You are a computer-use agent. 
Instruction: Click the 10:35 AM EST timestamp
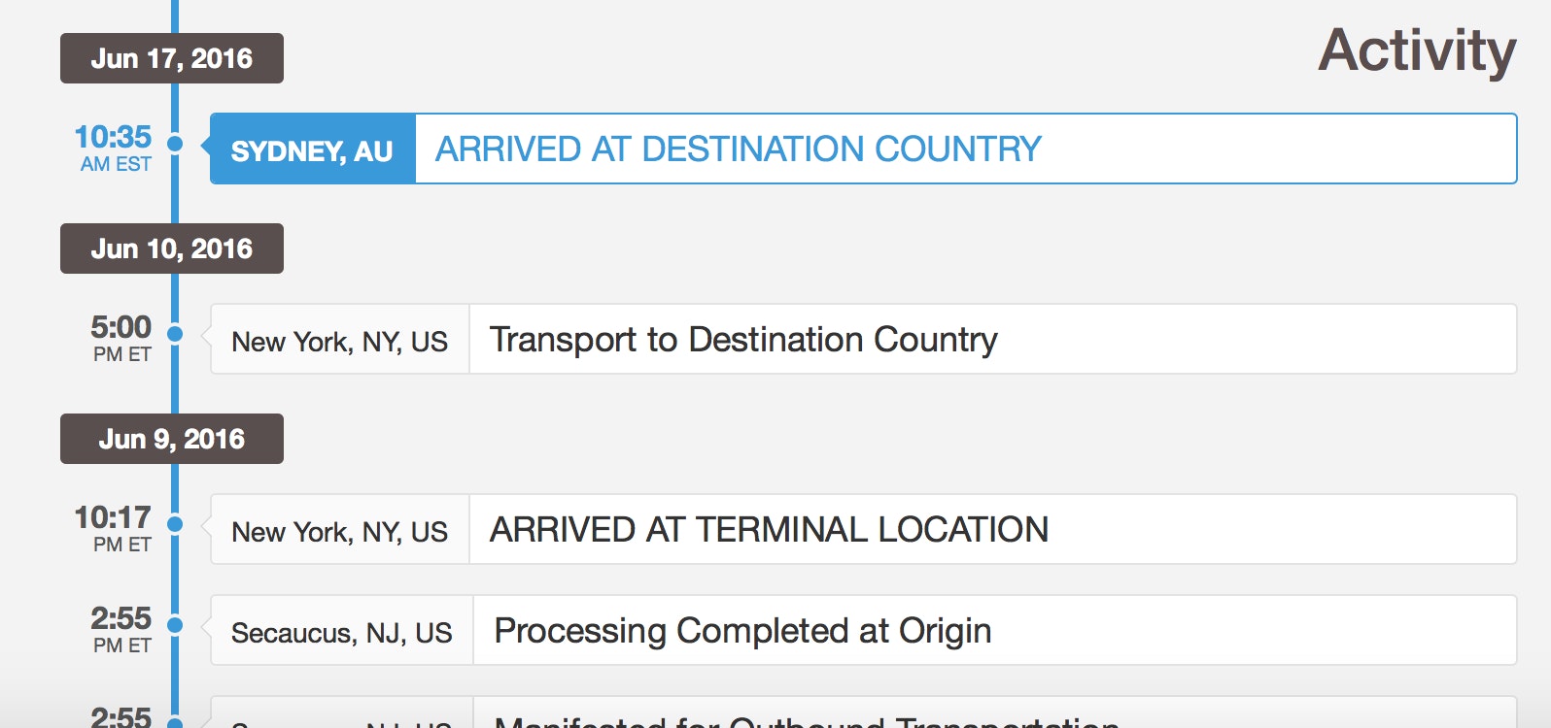pos(114,148)
